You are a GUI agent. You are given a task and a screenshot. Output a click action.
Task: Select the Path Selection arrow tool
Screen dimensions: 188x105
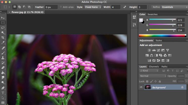coord(3,98)
